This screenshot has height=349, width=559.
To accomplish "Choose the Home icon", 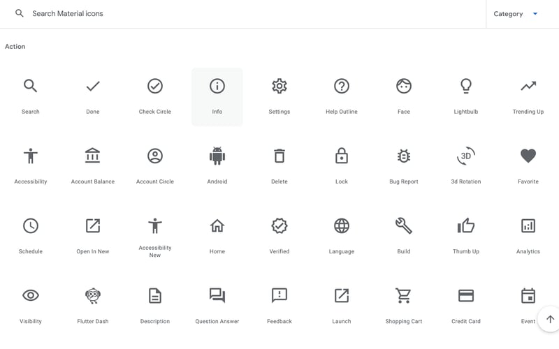I will point(217,225).
